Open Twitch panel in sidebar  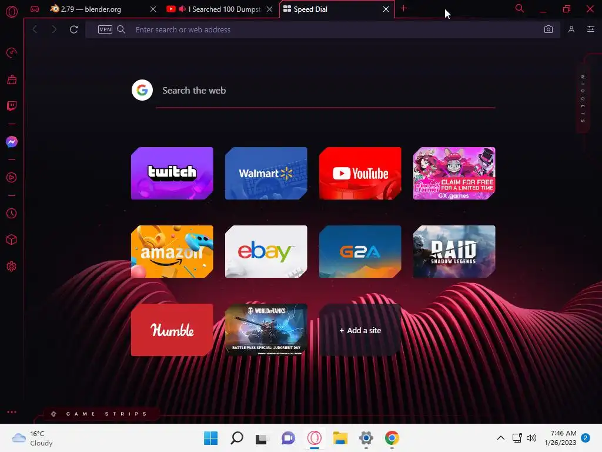click(x=12, y=106)
